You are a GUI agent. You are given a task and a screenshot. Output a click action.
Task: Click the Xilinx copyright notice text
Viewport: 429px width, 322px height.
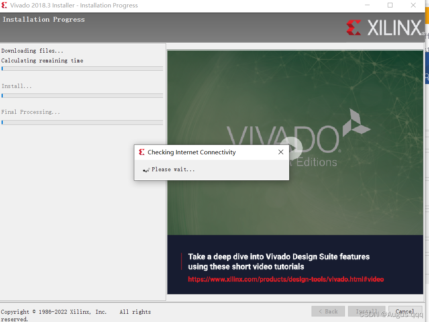[x=76, y=315]
